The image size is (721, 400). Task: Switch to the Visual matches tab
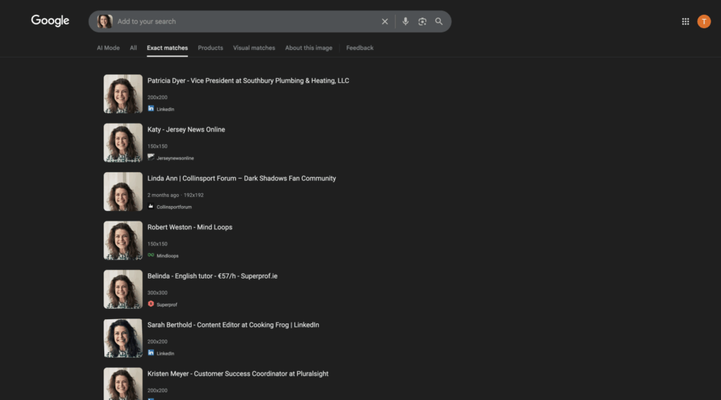[x=253, y=48]
